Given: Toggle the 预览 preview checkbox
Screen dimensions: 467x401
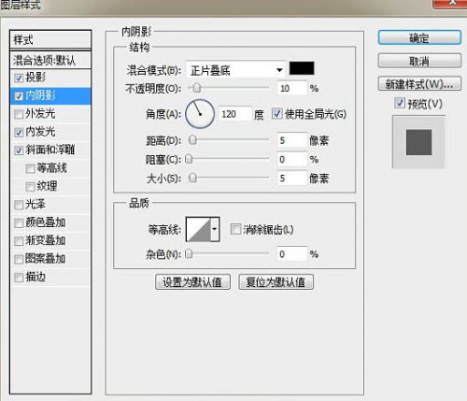Looking at the screenshot, I should (x=400, y=103).
